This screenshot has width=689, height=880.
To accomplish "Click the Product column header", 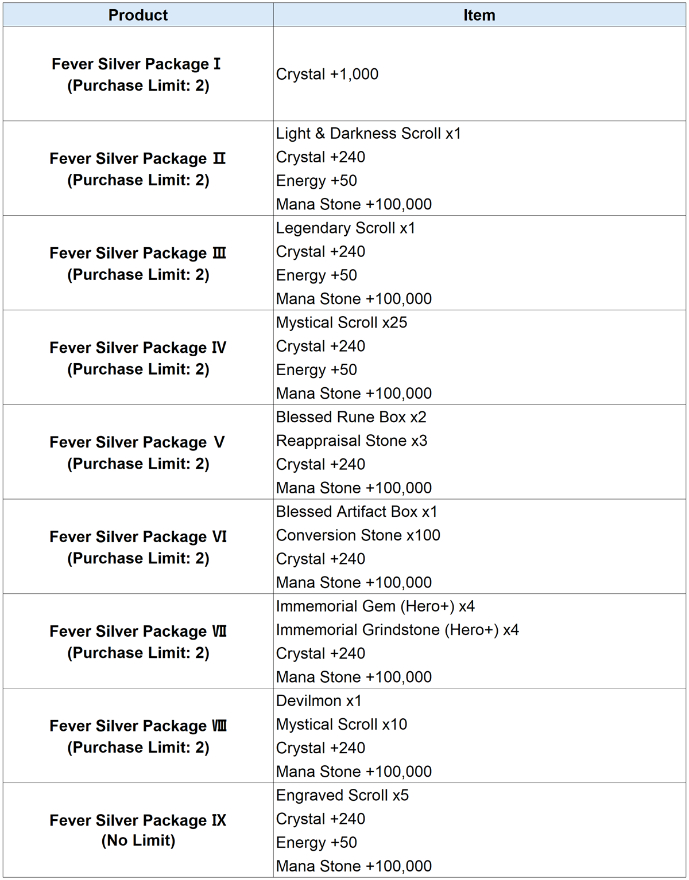I will pyautogui.click(x=138, y=15).
